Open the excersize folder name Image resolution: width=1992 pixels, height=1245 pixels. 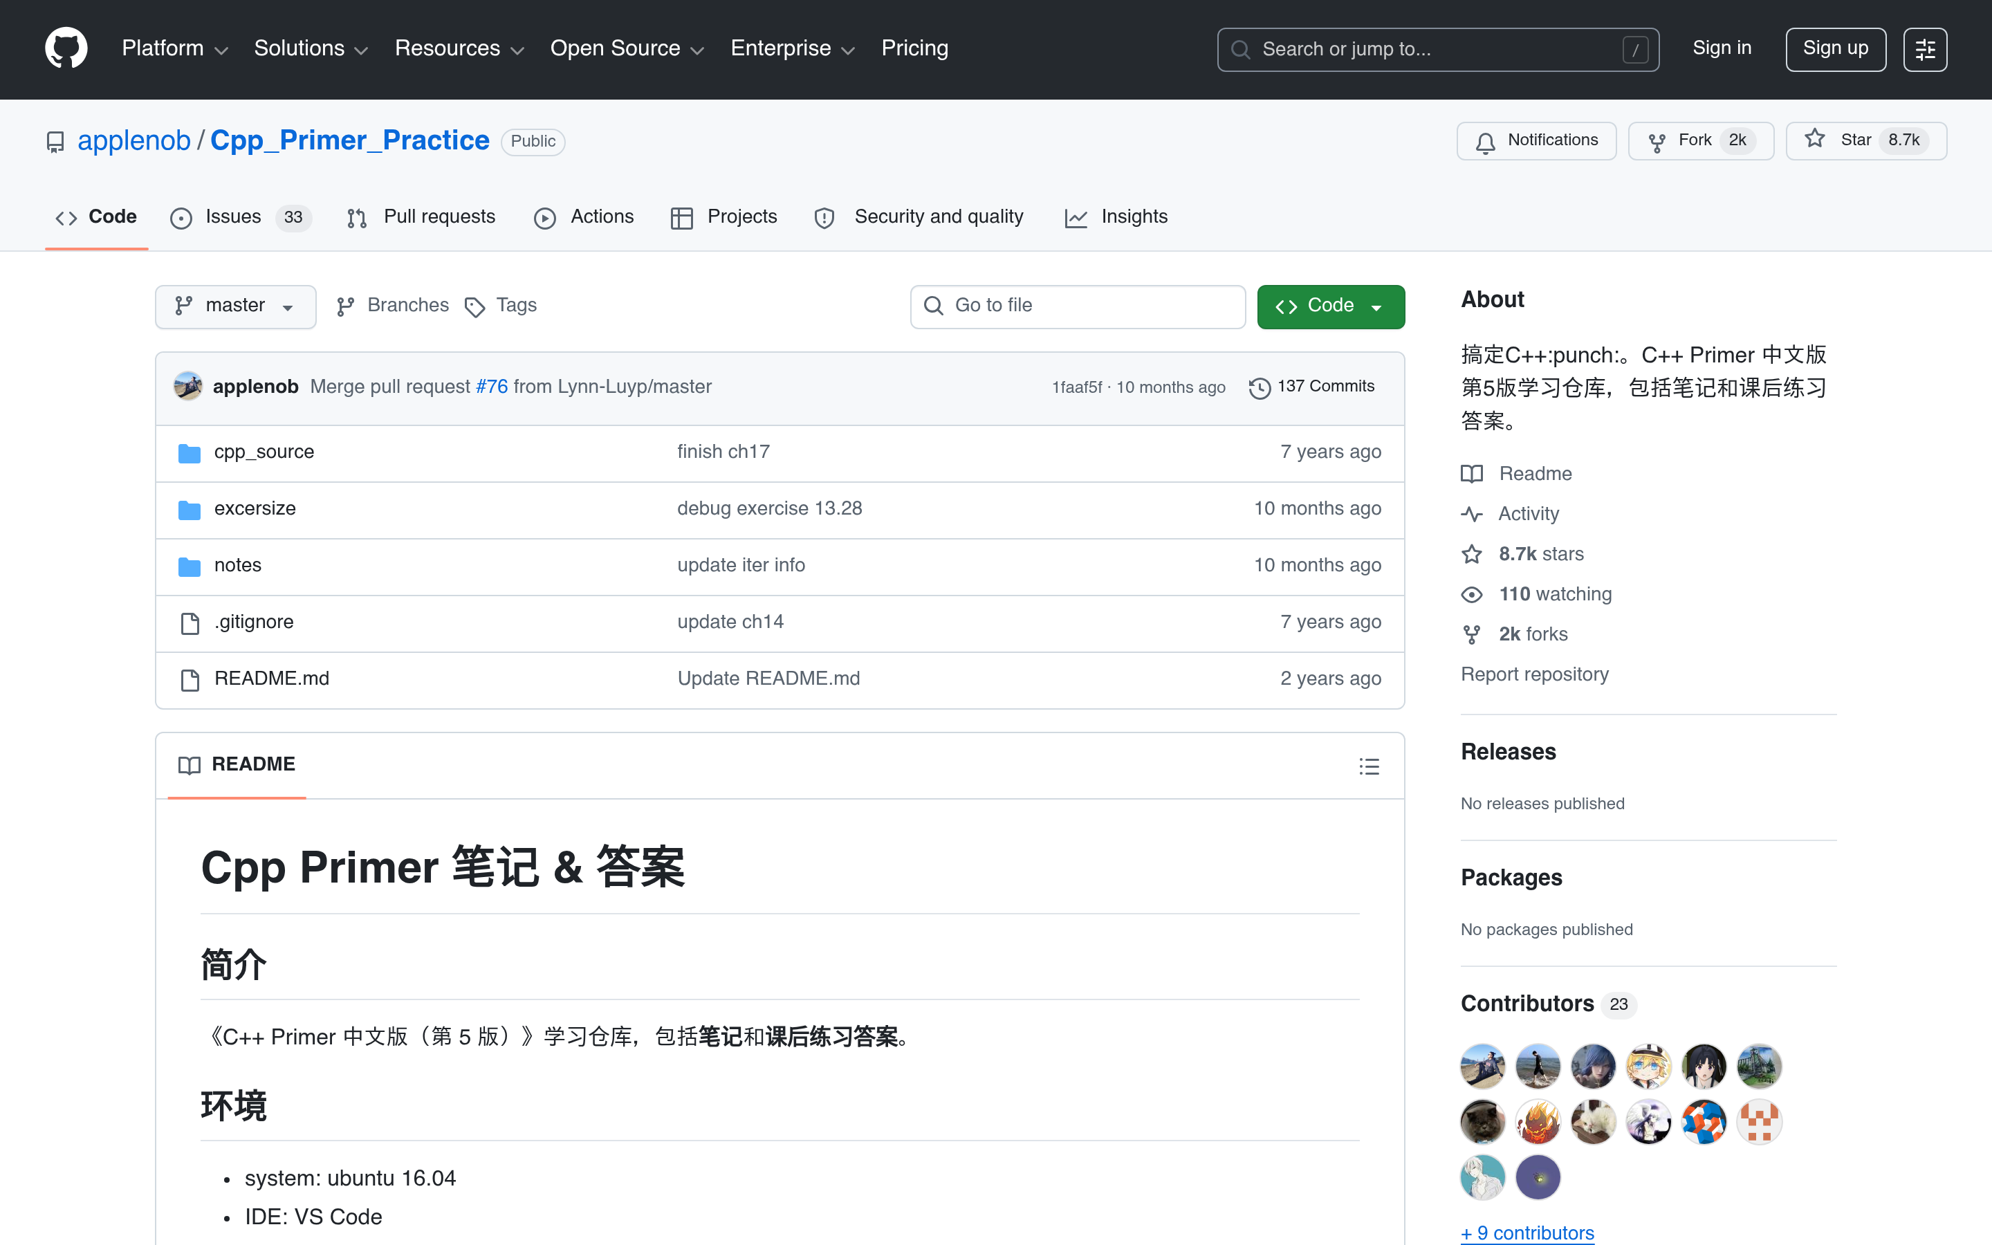(255, 509)
